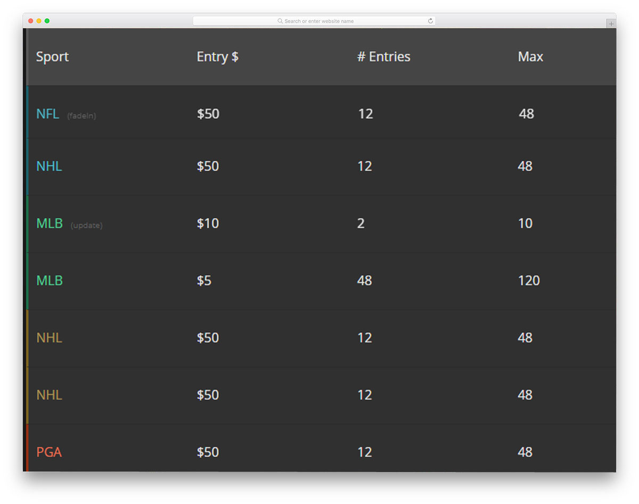Select the PGA sport label
This screenshot has width=639, height=504.
point(49,452)
